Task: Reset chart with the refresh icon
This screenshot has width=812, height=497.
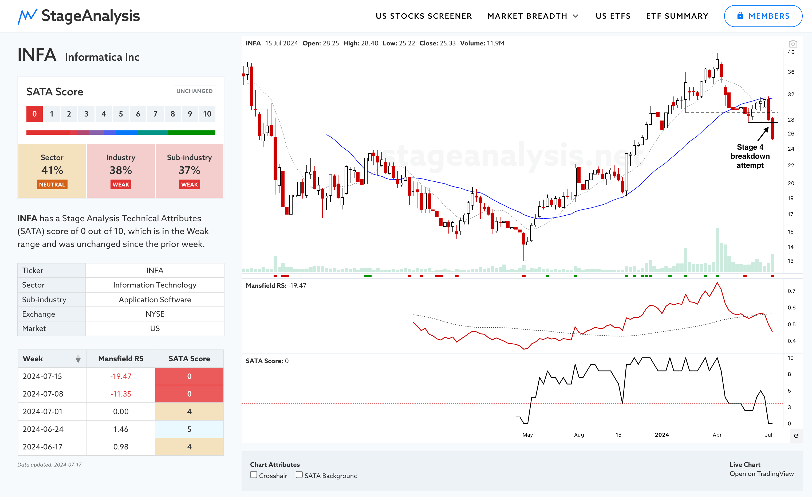Action: tap(796, 436)
